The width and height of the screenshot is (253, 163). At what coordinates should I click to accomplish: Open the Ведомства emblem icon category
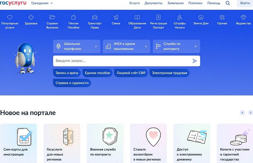click(x=243, y=17)
